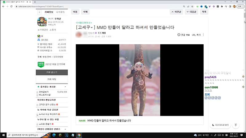Open Windows Start menu
This screenshot has width=246, height=138.
tap(3, 135)
